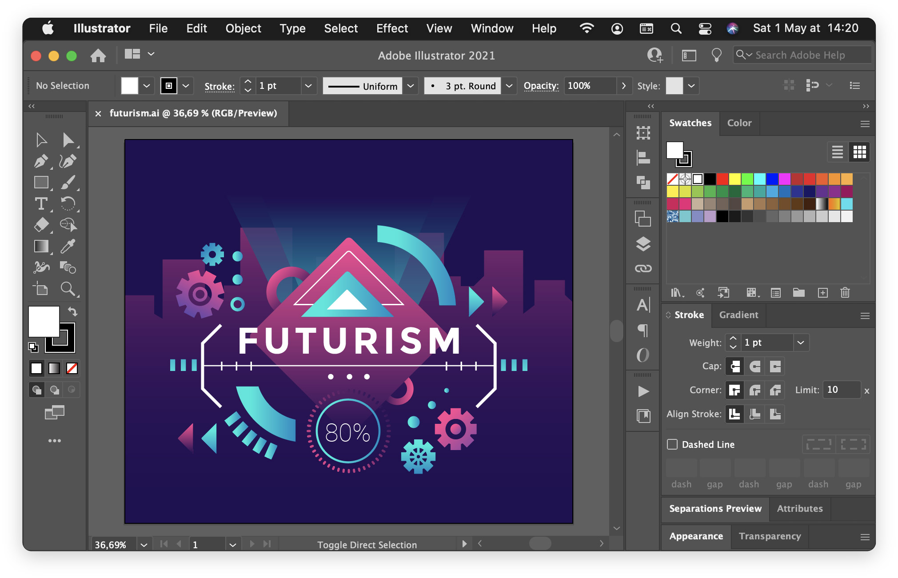Select the red color swatch
This screenshot has width=898, height=578.
tap(722, 179)
